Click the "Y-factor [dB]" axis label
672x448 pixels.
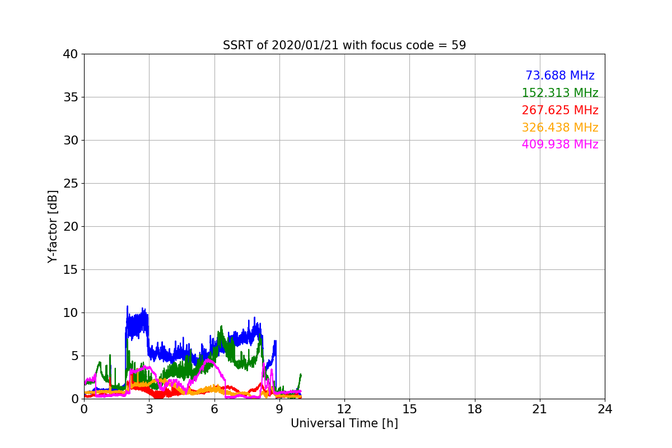[53, 226]
